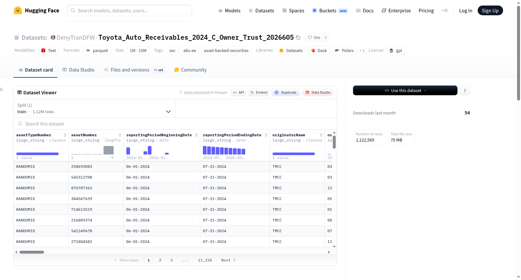Click the Text modality tag
The width and height of the screenshot is (521, 280).
point(49,50)
